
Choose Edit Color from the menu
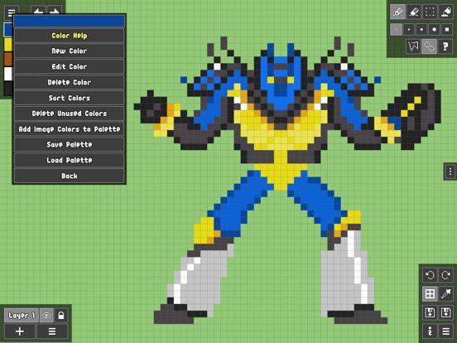(70, 66)
